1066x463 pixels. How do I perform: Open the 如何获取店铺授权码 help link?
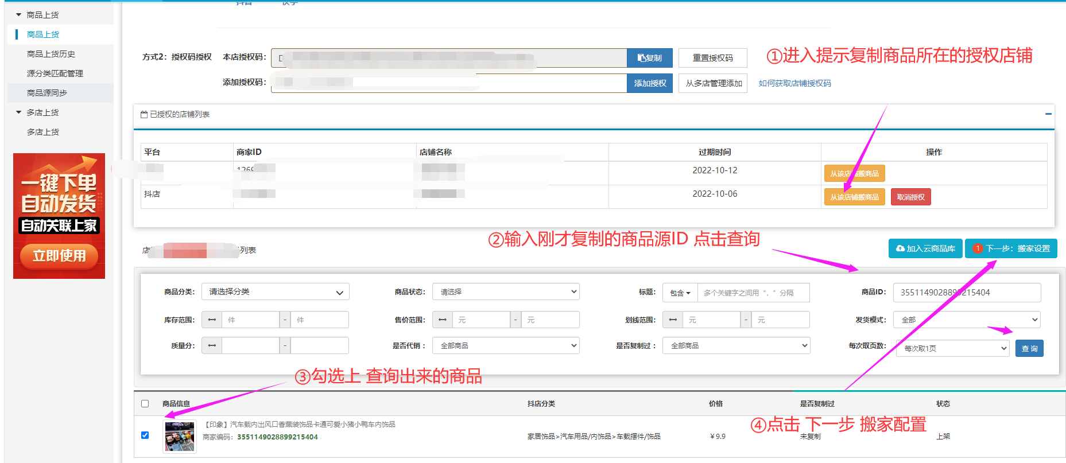pyautogui.click(x=794, y=83)
